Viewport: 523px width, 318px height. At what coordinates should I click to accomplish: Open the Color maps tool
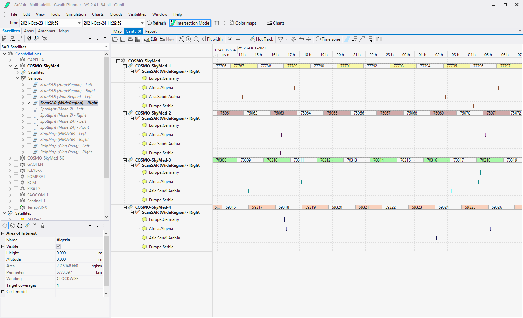(x=243, y=23)
